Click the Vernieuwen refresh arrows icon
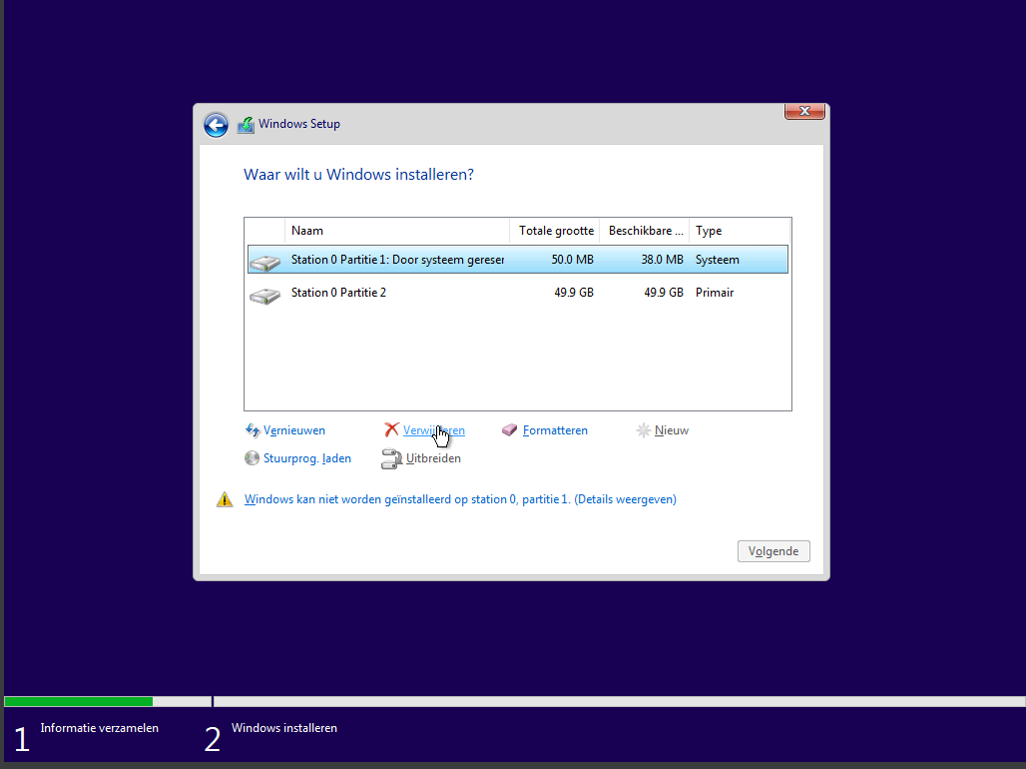This screenshot has height=769, width=1026. click(253, 430)
